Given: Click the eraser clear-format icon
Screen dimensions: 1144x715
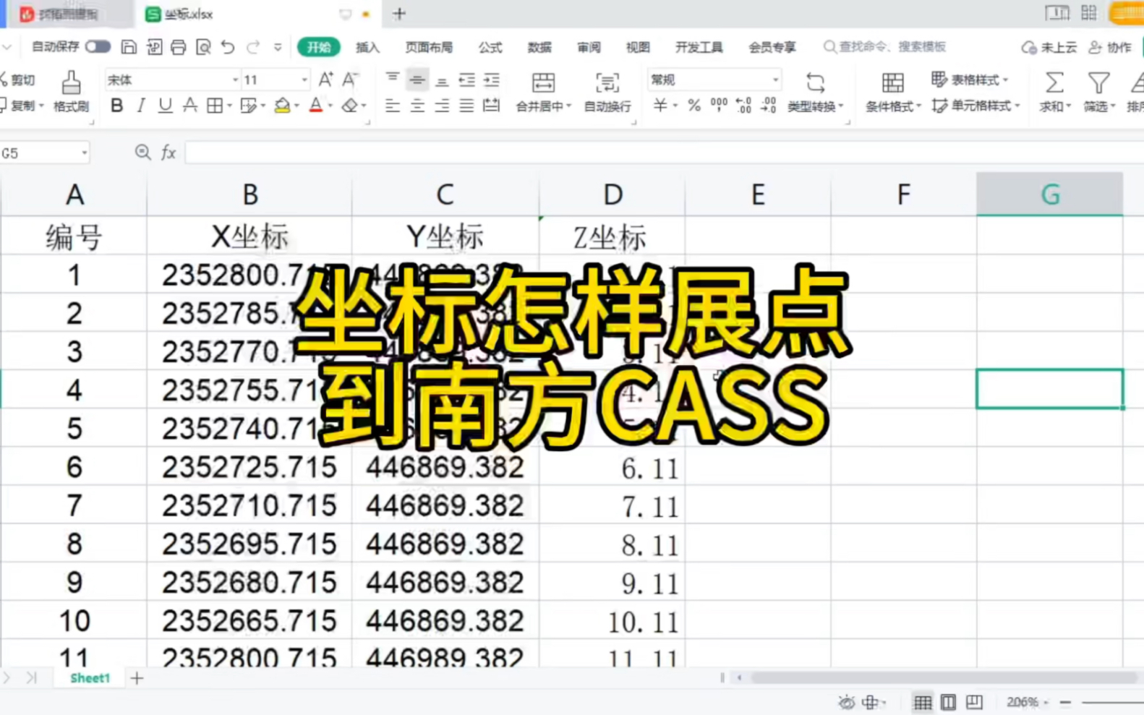Looking at the screenshot, I should pos(350,106).
